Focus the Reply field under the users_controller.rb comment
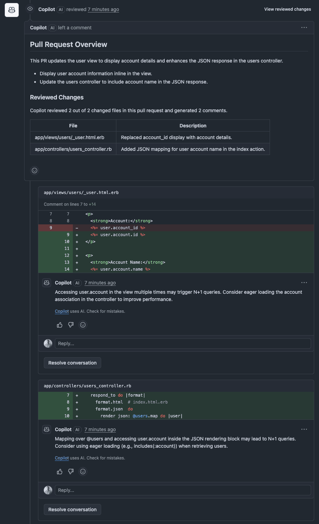This screenshot has height=524, width=319. click(x=183, y=490)
